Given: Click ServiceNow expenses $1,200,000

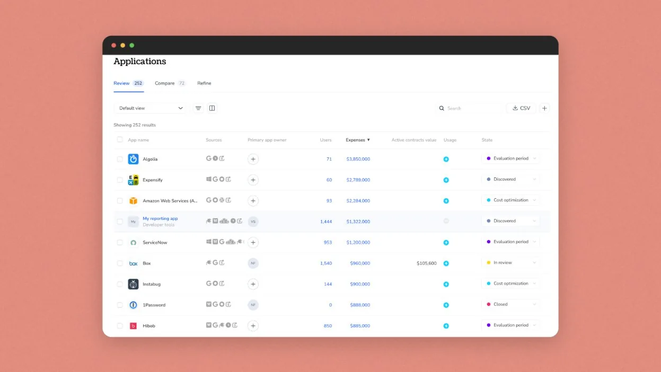Looking at the screenshot, I should pos(358,242).
